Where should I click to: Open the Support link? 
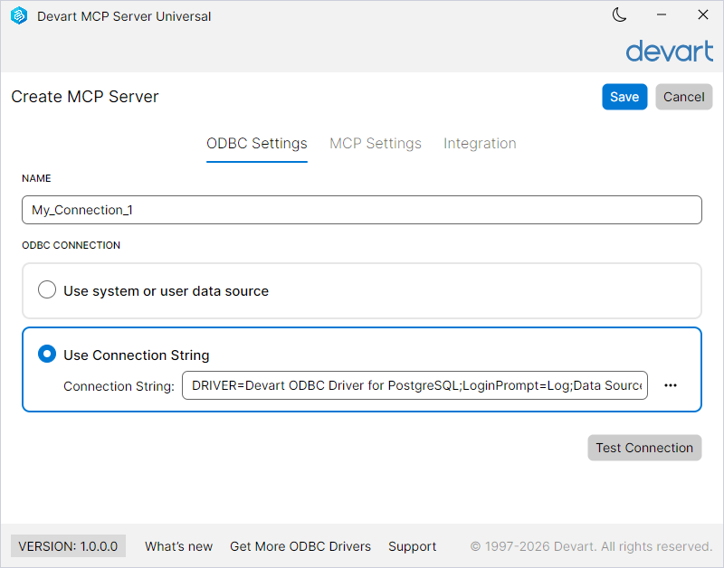(413, 546)
